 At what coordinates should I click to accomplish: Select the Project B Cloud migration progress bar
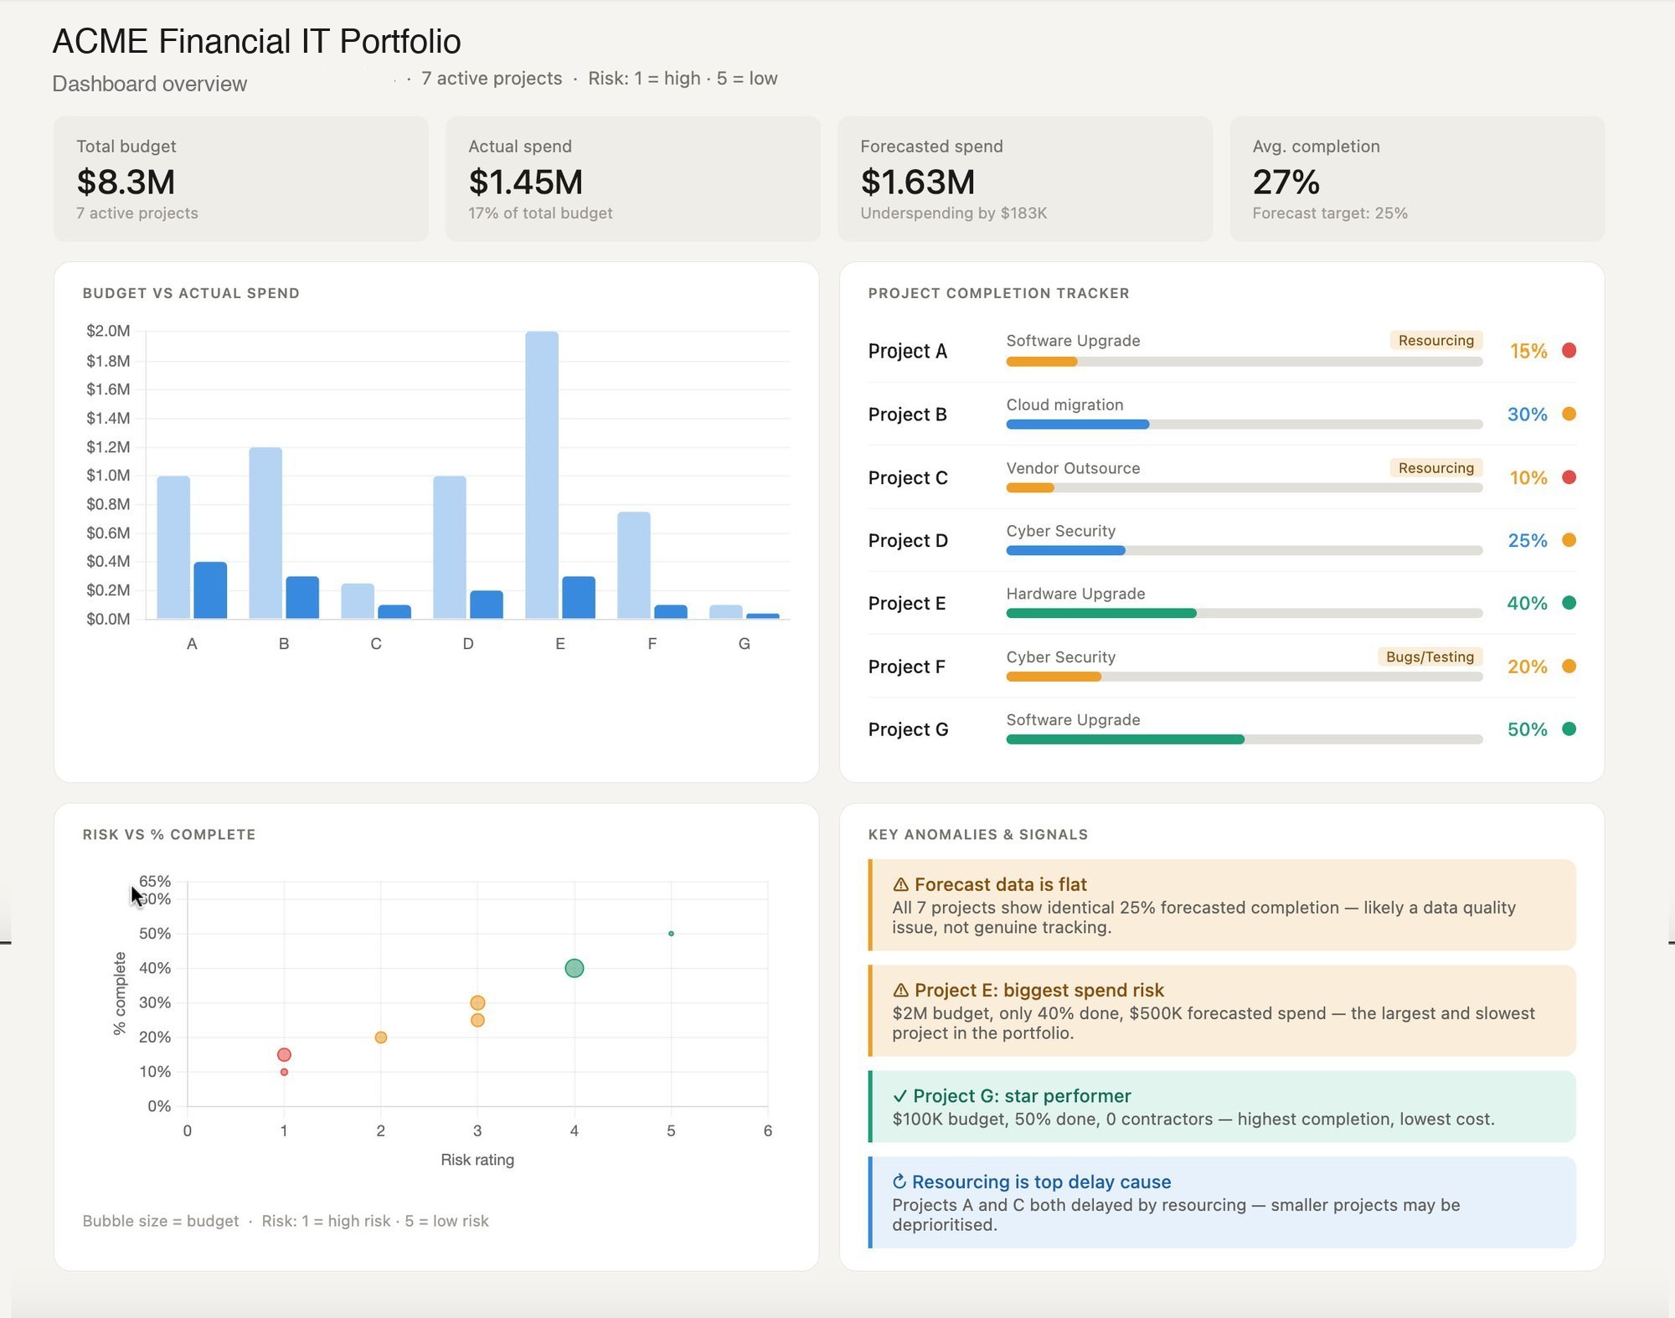click(x=1244, y=425)
